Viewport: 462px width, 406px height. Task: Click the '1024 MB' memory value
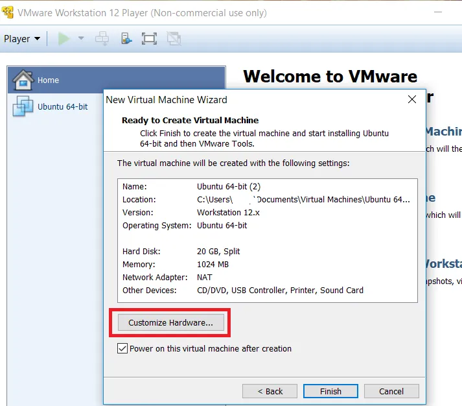(213, 265)
